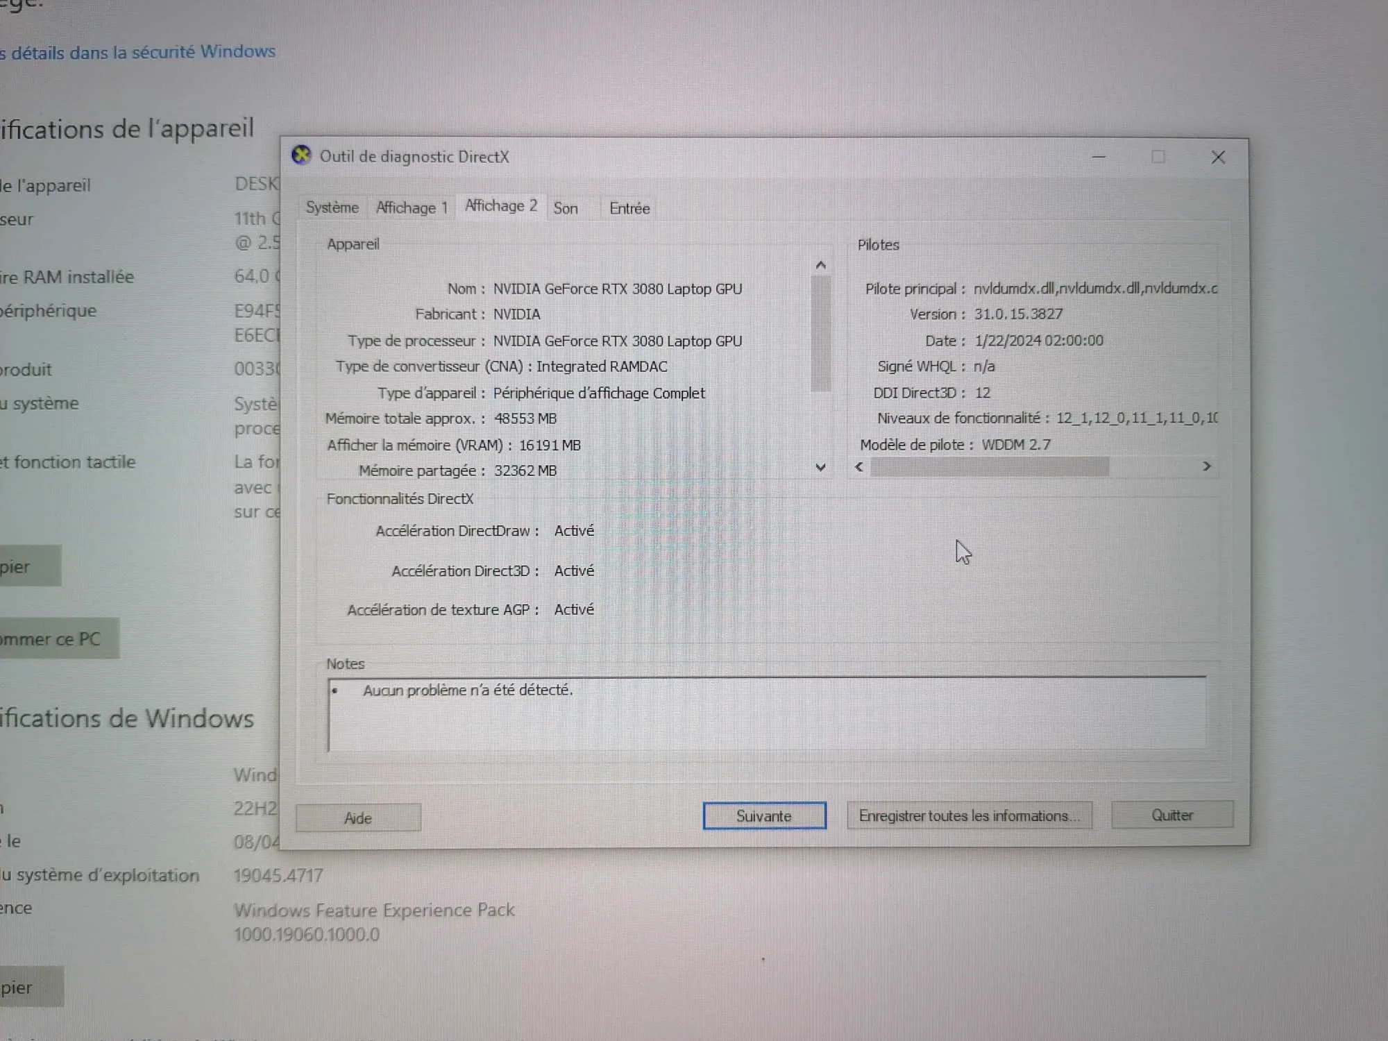Click the Integrated RAMDAC value
Screen dimensions: 1388x1041
(602, 366)
